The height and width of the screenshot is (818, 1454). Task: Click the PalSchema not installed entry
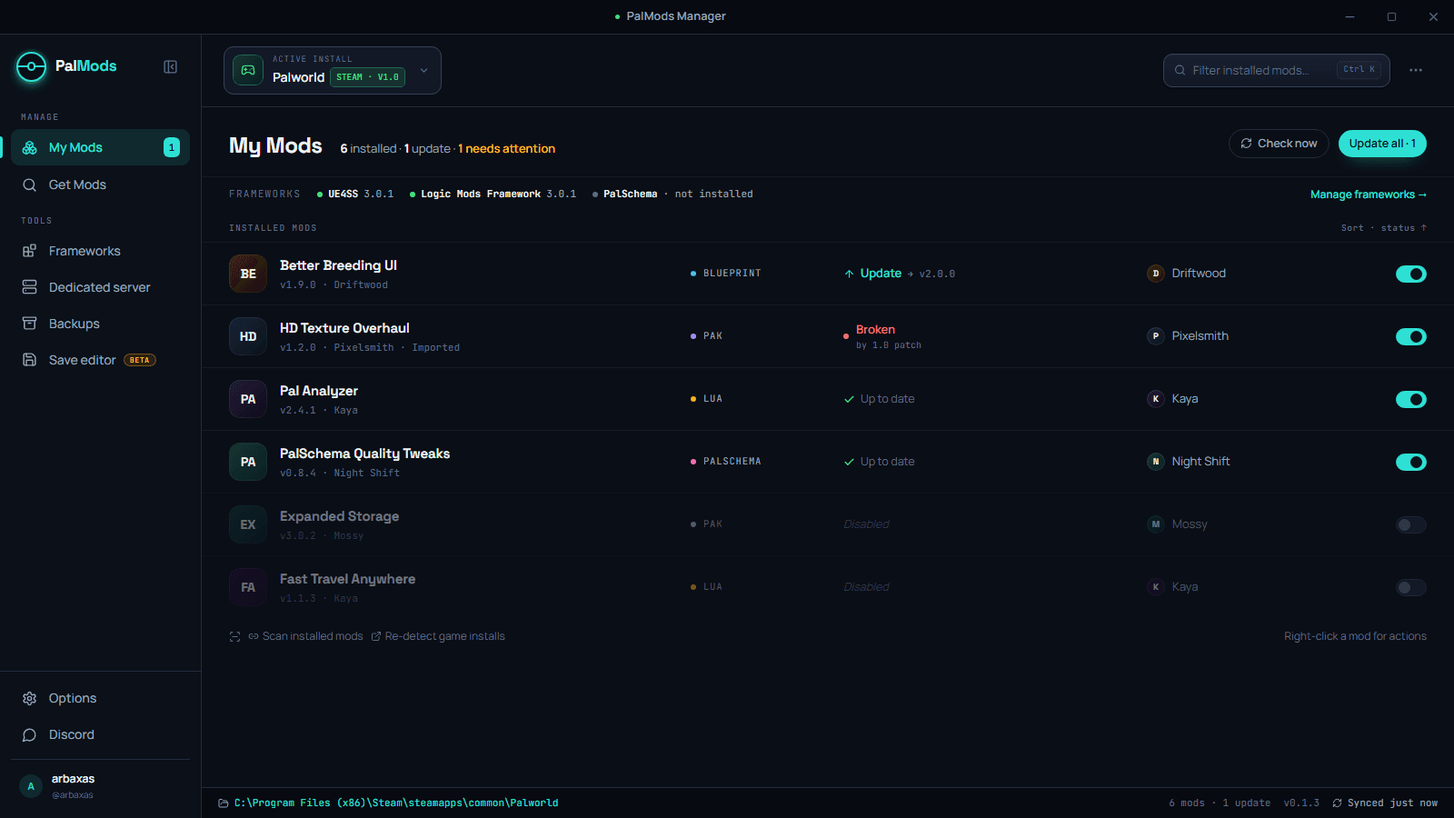pos(672,195)
